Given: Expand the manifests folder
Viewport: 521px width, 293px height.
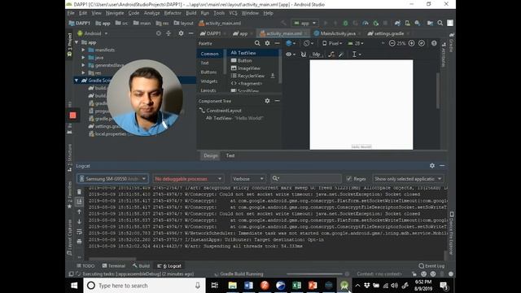Looking at the screenshot, I should tap(83, 50).
